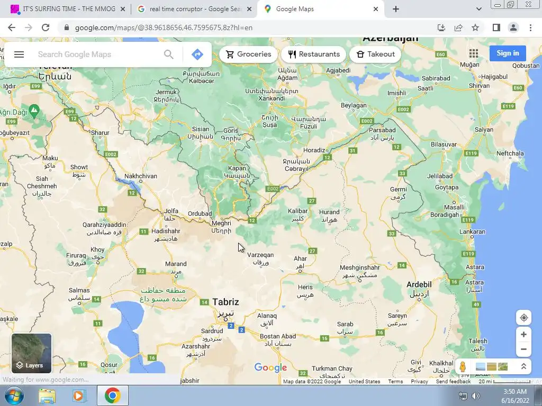Click the Varzeqan town label

[x=260, y=255]
